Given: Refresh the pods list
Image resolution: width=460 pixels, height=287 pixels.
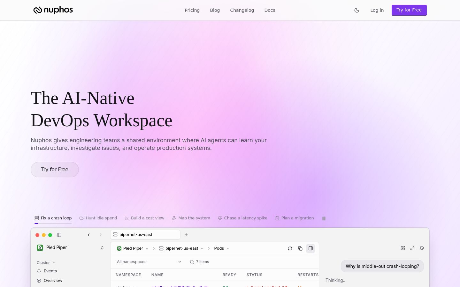Looking at the screenshot, I should click(290, 248).
